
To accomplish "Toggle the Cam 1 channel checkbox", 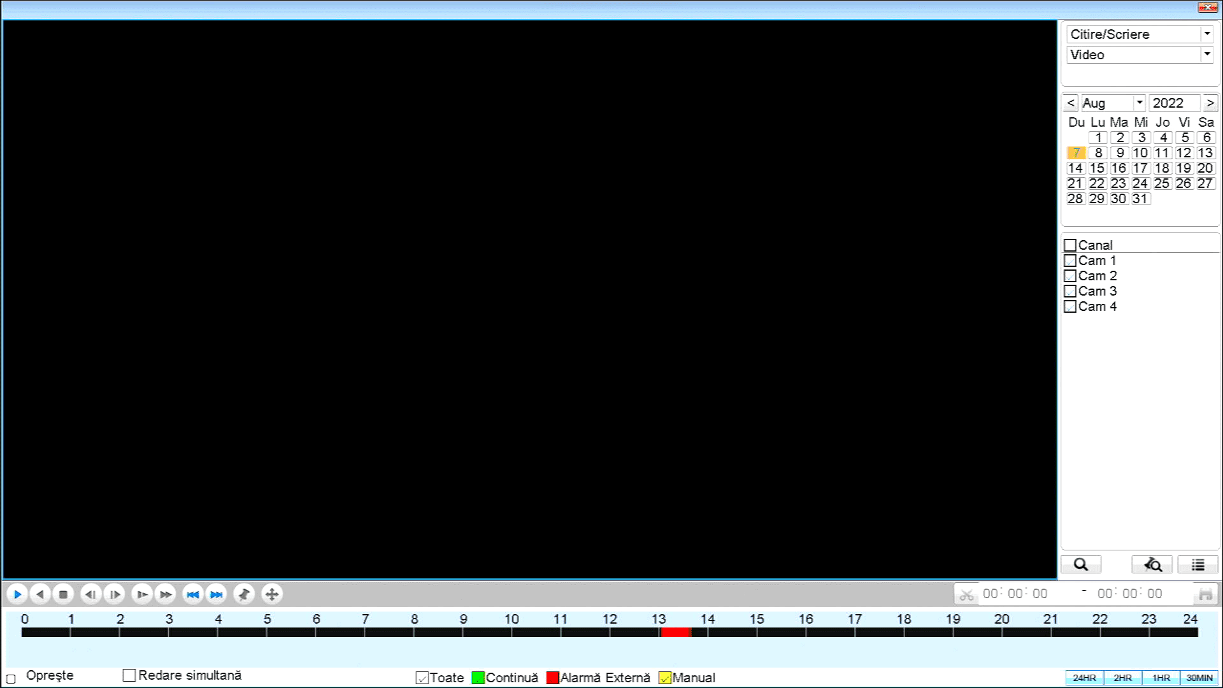I will click(x=1070, y=259).
